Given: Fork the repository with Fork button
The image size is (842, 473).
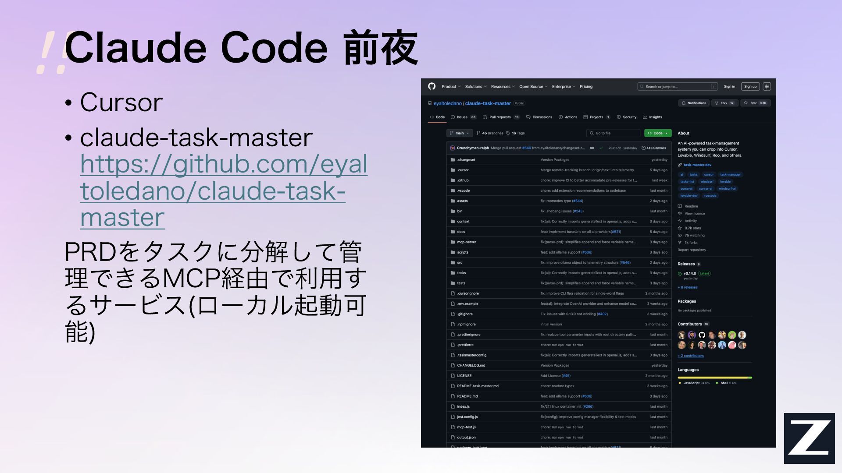Looking at the screenshot, I should coord(724,103).
